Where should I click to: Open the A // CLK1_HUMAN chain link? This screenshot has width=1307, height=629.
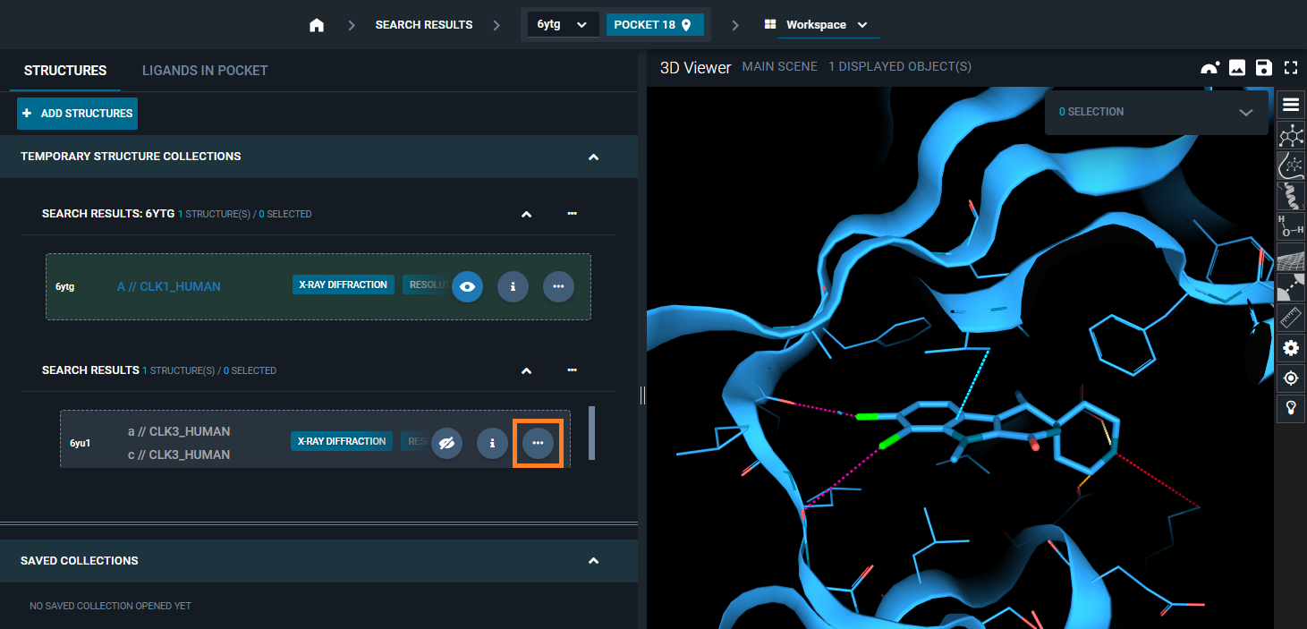coord(169,287)
